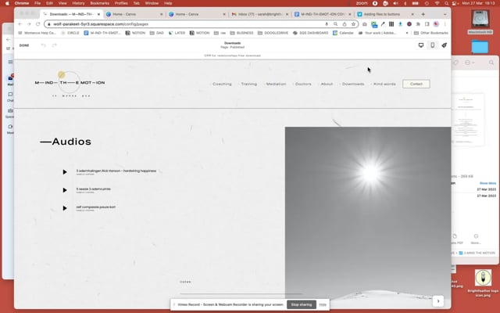Open the Mediation navigation link
This screenshot has width=500, height=313.
[x=276, y=84]
